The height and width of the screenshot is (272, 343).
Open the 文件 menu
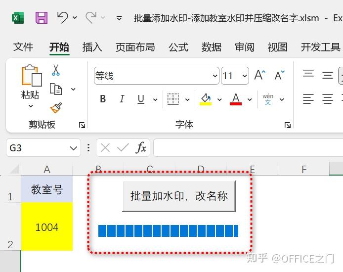click(x=23, y=47)
